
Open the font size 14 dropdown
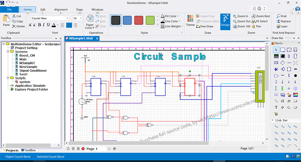[81, 18]
